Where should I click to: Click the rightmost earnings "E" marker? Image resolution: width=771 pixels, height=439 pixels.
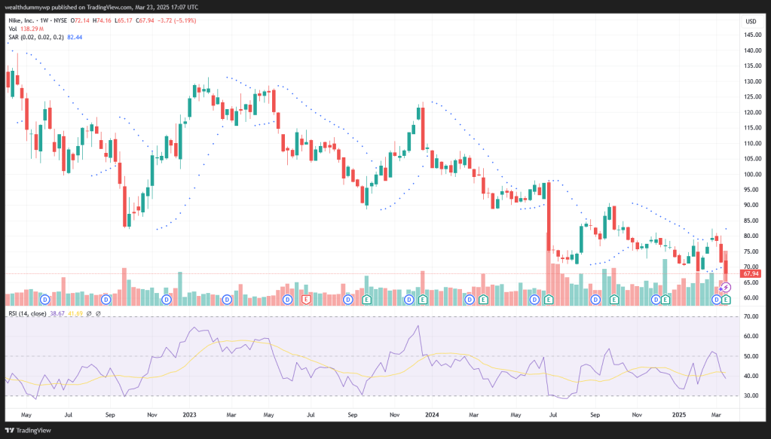(726, 300)
